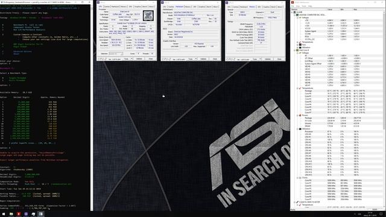Open the Help menu in HWMonitor
386x217 pixels.
[x=310, y=6]
